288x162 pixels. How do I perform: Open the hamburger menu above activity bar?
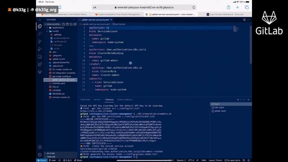[x=40, y=20]
